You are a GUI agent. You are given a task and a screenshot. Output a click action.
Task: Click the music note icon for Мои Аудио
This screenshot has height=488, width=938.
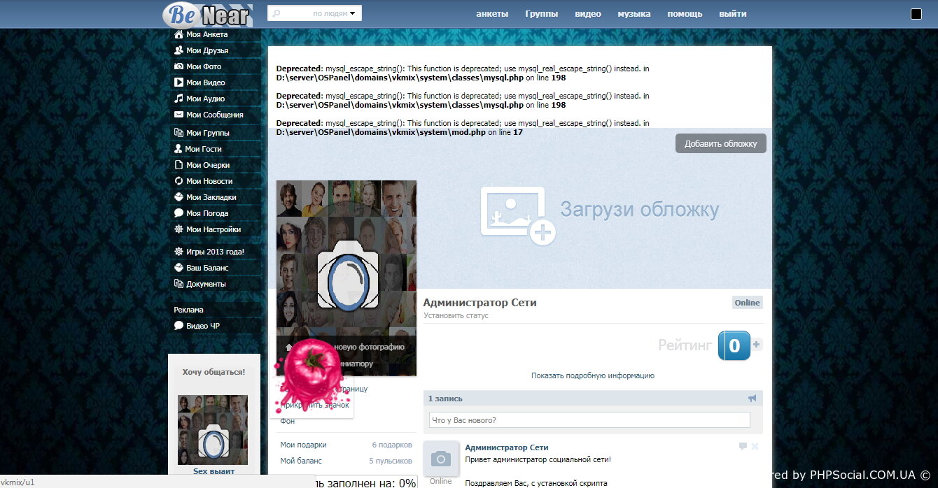(178, 99)
